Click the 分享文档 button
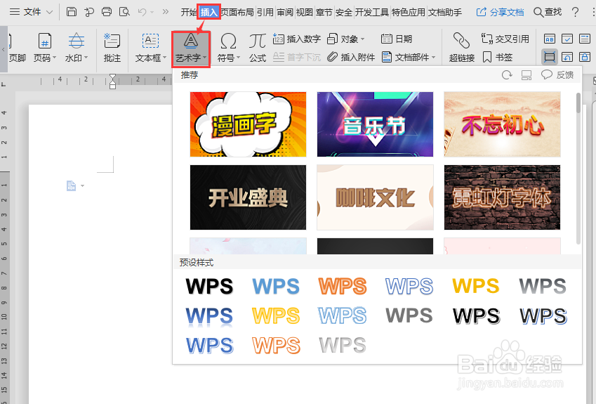Viewport: 596px width, 404px height. [501, 12]
